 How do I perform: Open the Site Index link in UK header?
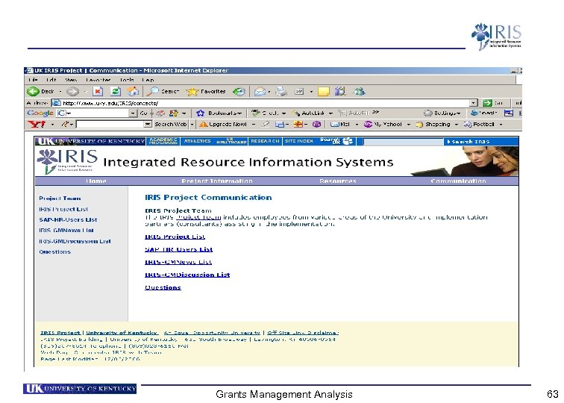coord(299,141)
